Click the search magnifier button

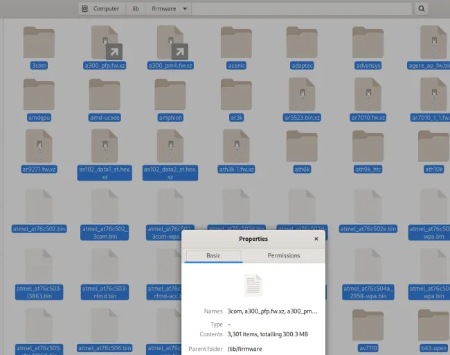coord(422,8)
